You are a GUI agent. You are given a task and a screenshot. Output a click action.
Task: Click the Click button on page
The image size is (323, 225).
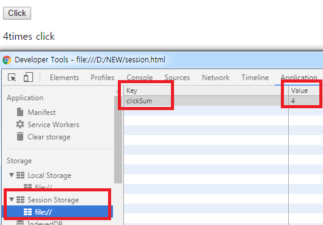click(x=17, y=13)
